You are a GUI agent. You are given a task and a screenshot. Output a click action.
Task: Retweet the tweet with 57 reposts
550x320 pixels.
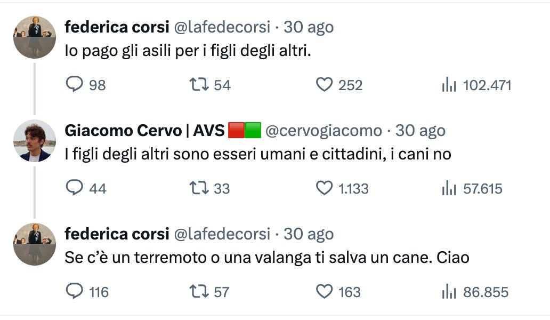click(x=199, y=291)
